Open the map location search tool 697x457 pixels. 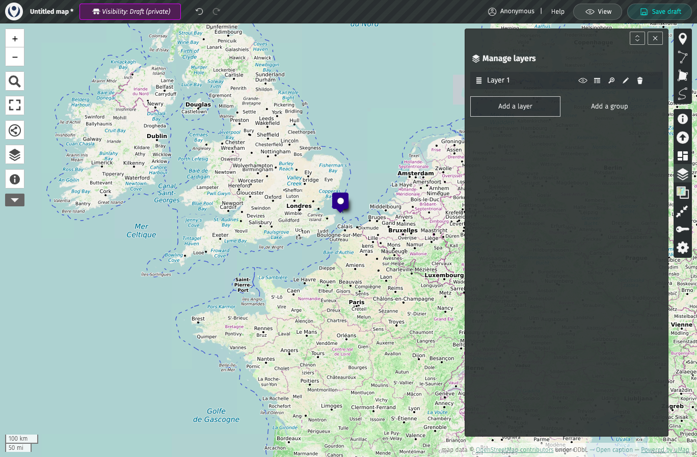[x=15, y=81]
